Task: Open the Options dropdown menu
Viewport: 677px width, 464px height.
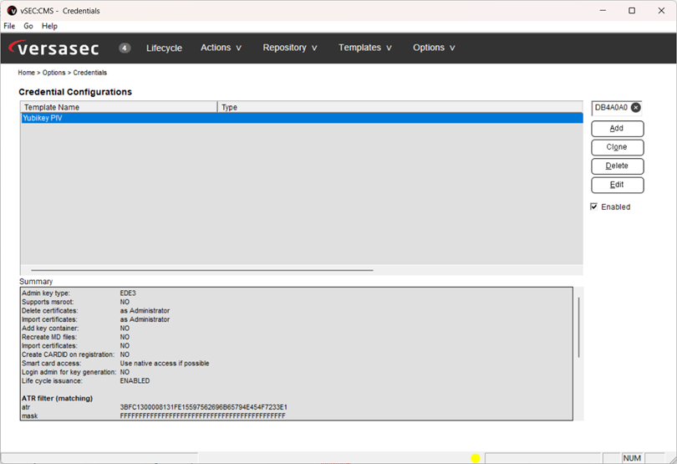Action: pos(434,48)
